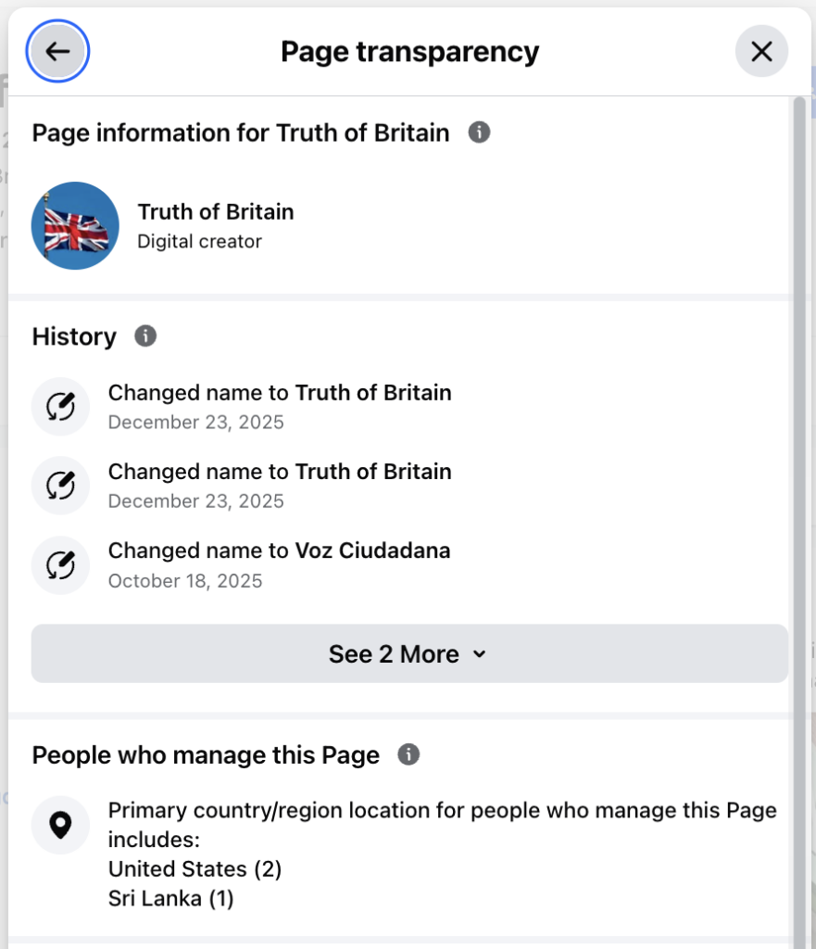Click the chevron on See 2 More
This screenshot has width=816, height=949.
coord(479,654)
